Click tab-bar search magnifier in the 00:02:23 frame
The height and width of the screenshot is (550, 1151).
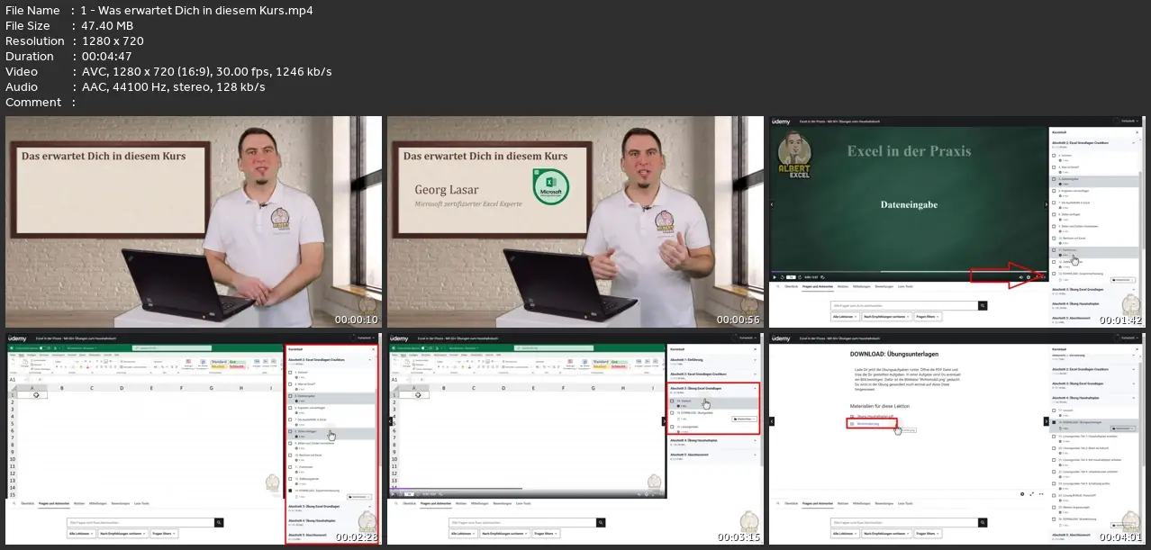tap(14, 503)
